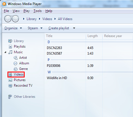Image resolution: width=133 pixels, height=117 pixels.
Task: Click the P group header
Action: pyautogui.click(x=48, y=60)
